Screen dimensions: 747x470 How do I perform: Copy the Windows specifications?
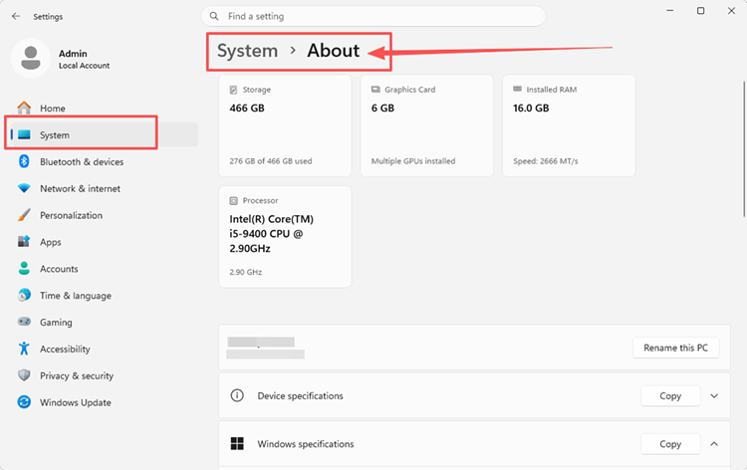[670, 444]
